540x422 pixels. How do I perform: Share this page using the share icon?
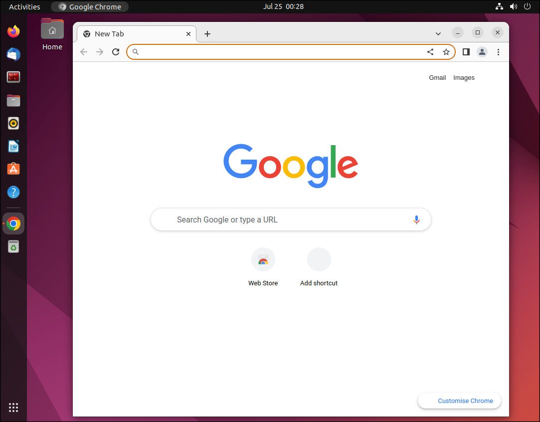coord(430,52)
